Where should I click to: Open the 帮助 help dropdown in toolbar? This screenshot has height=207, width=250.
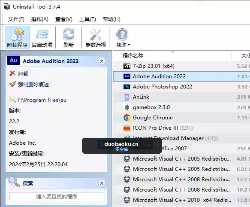123,37
